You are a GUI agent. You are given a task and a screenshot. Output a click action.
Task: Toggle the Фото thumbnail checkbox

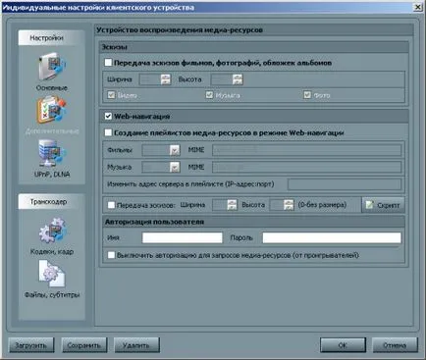click(307, 95)
